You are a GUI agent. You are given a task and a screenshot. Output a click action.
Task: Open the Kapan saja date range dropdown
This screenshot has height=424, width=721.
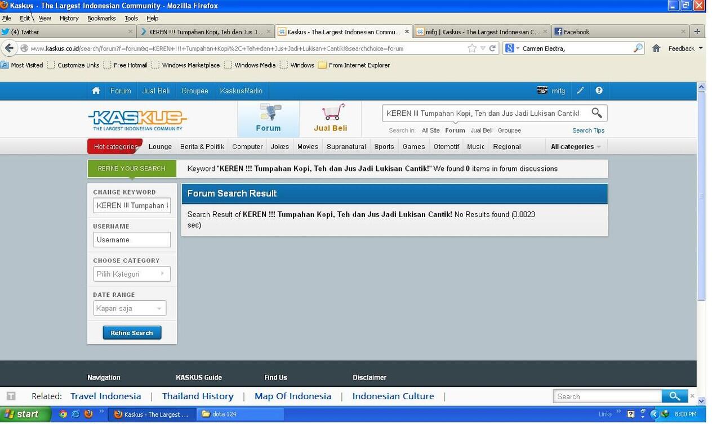[x=130, y=308]
